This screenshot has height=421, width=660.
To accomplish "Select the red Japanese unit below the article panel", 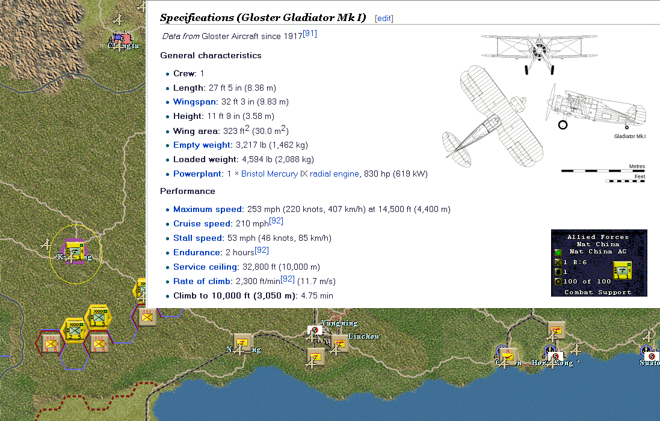I will tap(147, 317).
